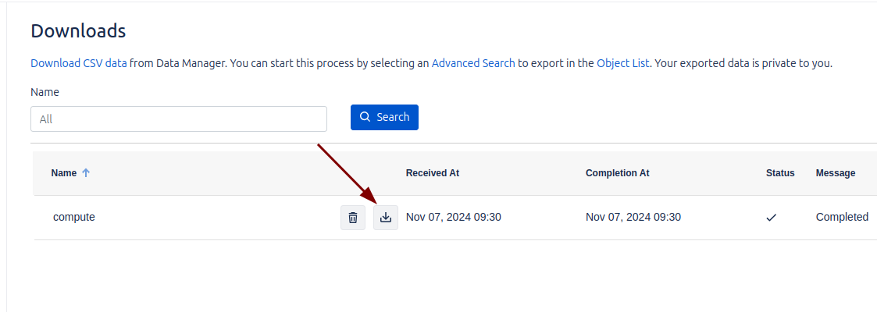
Task: Go to the Object List link
Action: point(622,63)
